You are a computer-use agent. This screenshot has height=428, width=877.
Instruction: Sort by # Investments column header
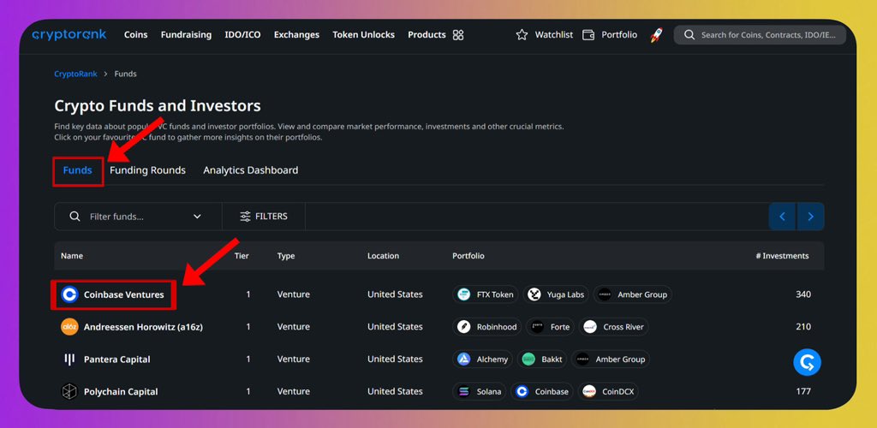click(782, 256)
